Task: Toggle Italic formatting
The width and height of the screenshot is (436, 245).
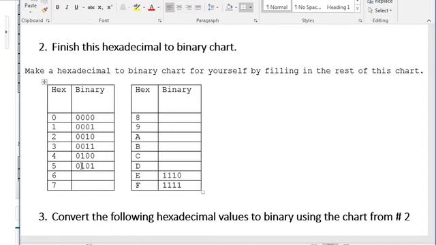Action: click(x=67, y=7)
